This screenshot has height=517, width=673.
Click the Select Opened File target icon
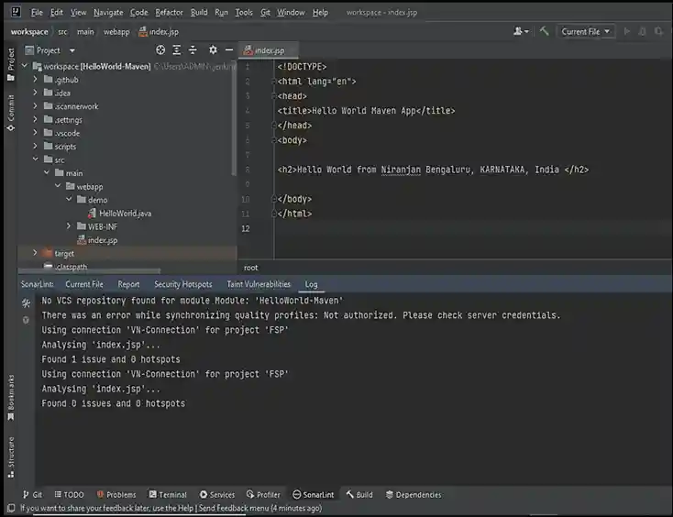pyautogui.click(x=161, y=50)
